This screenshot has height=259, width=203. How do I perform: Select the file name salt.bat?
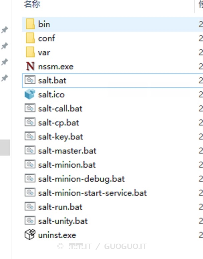[52, 81]
